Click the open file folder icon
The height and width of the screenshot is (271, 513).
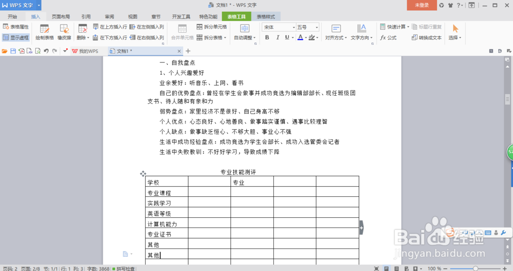pos(5,51)
